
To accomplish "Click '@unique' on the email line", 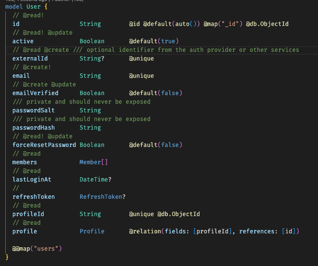I will tap(141, 76).
